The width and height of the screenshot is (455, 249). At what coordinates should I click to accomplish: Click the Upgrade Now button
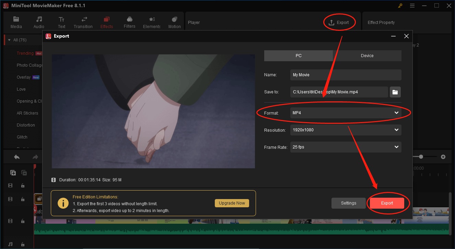click(232, 203)
